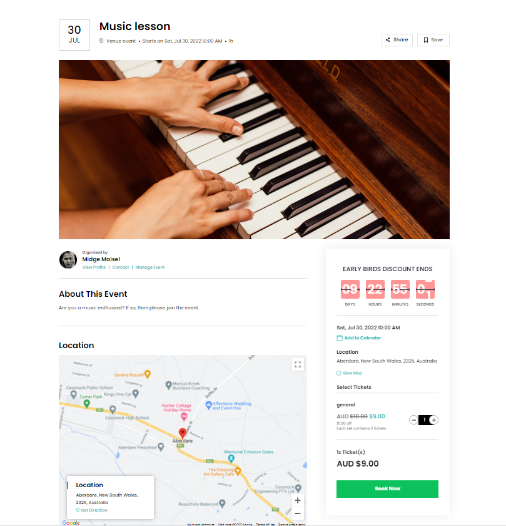This screenshot has height=526, width=506.
Task: Increase general ticket quantity with plus
Action: [434, 420]
